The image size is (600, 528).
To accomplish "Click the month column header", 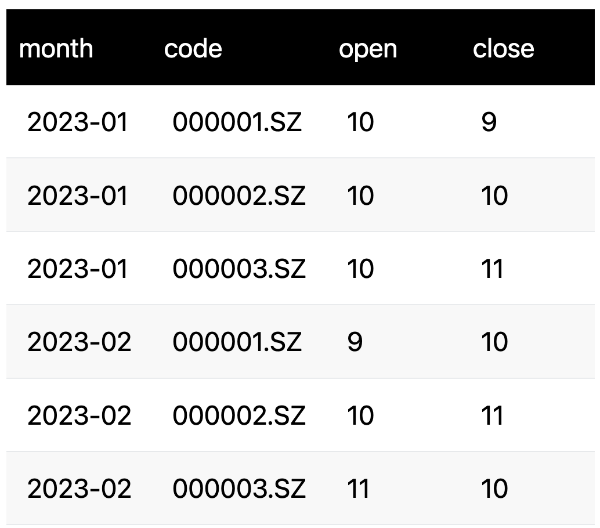I will [x=56, y=48].
